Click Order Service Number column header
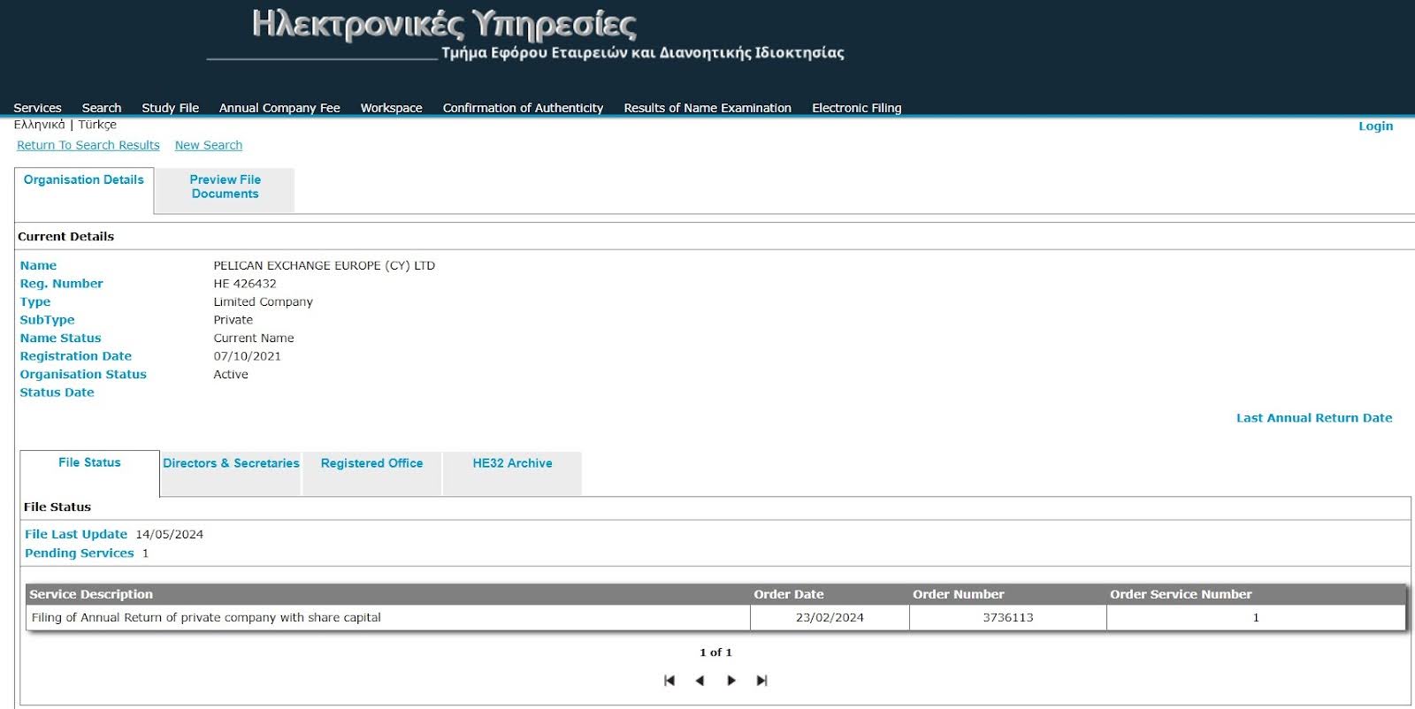The height and width of the screenshot is (709, 1415). click(1181, 594)
